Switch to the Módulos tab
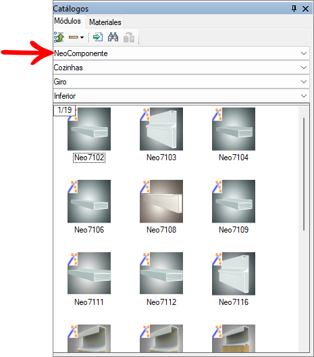This screenshot has width=314, height=357. [68, 21]
